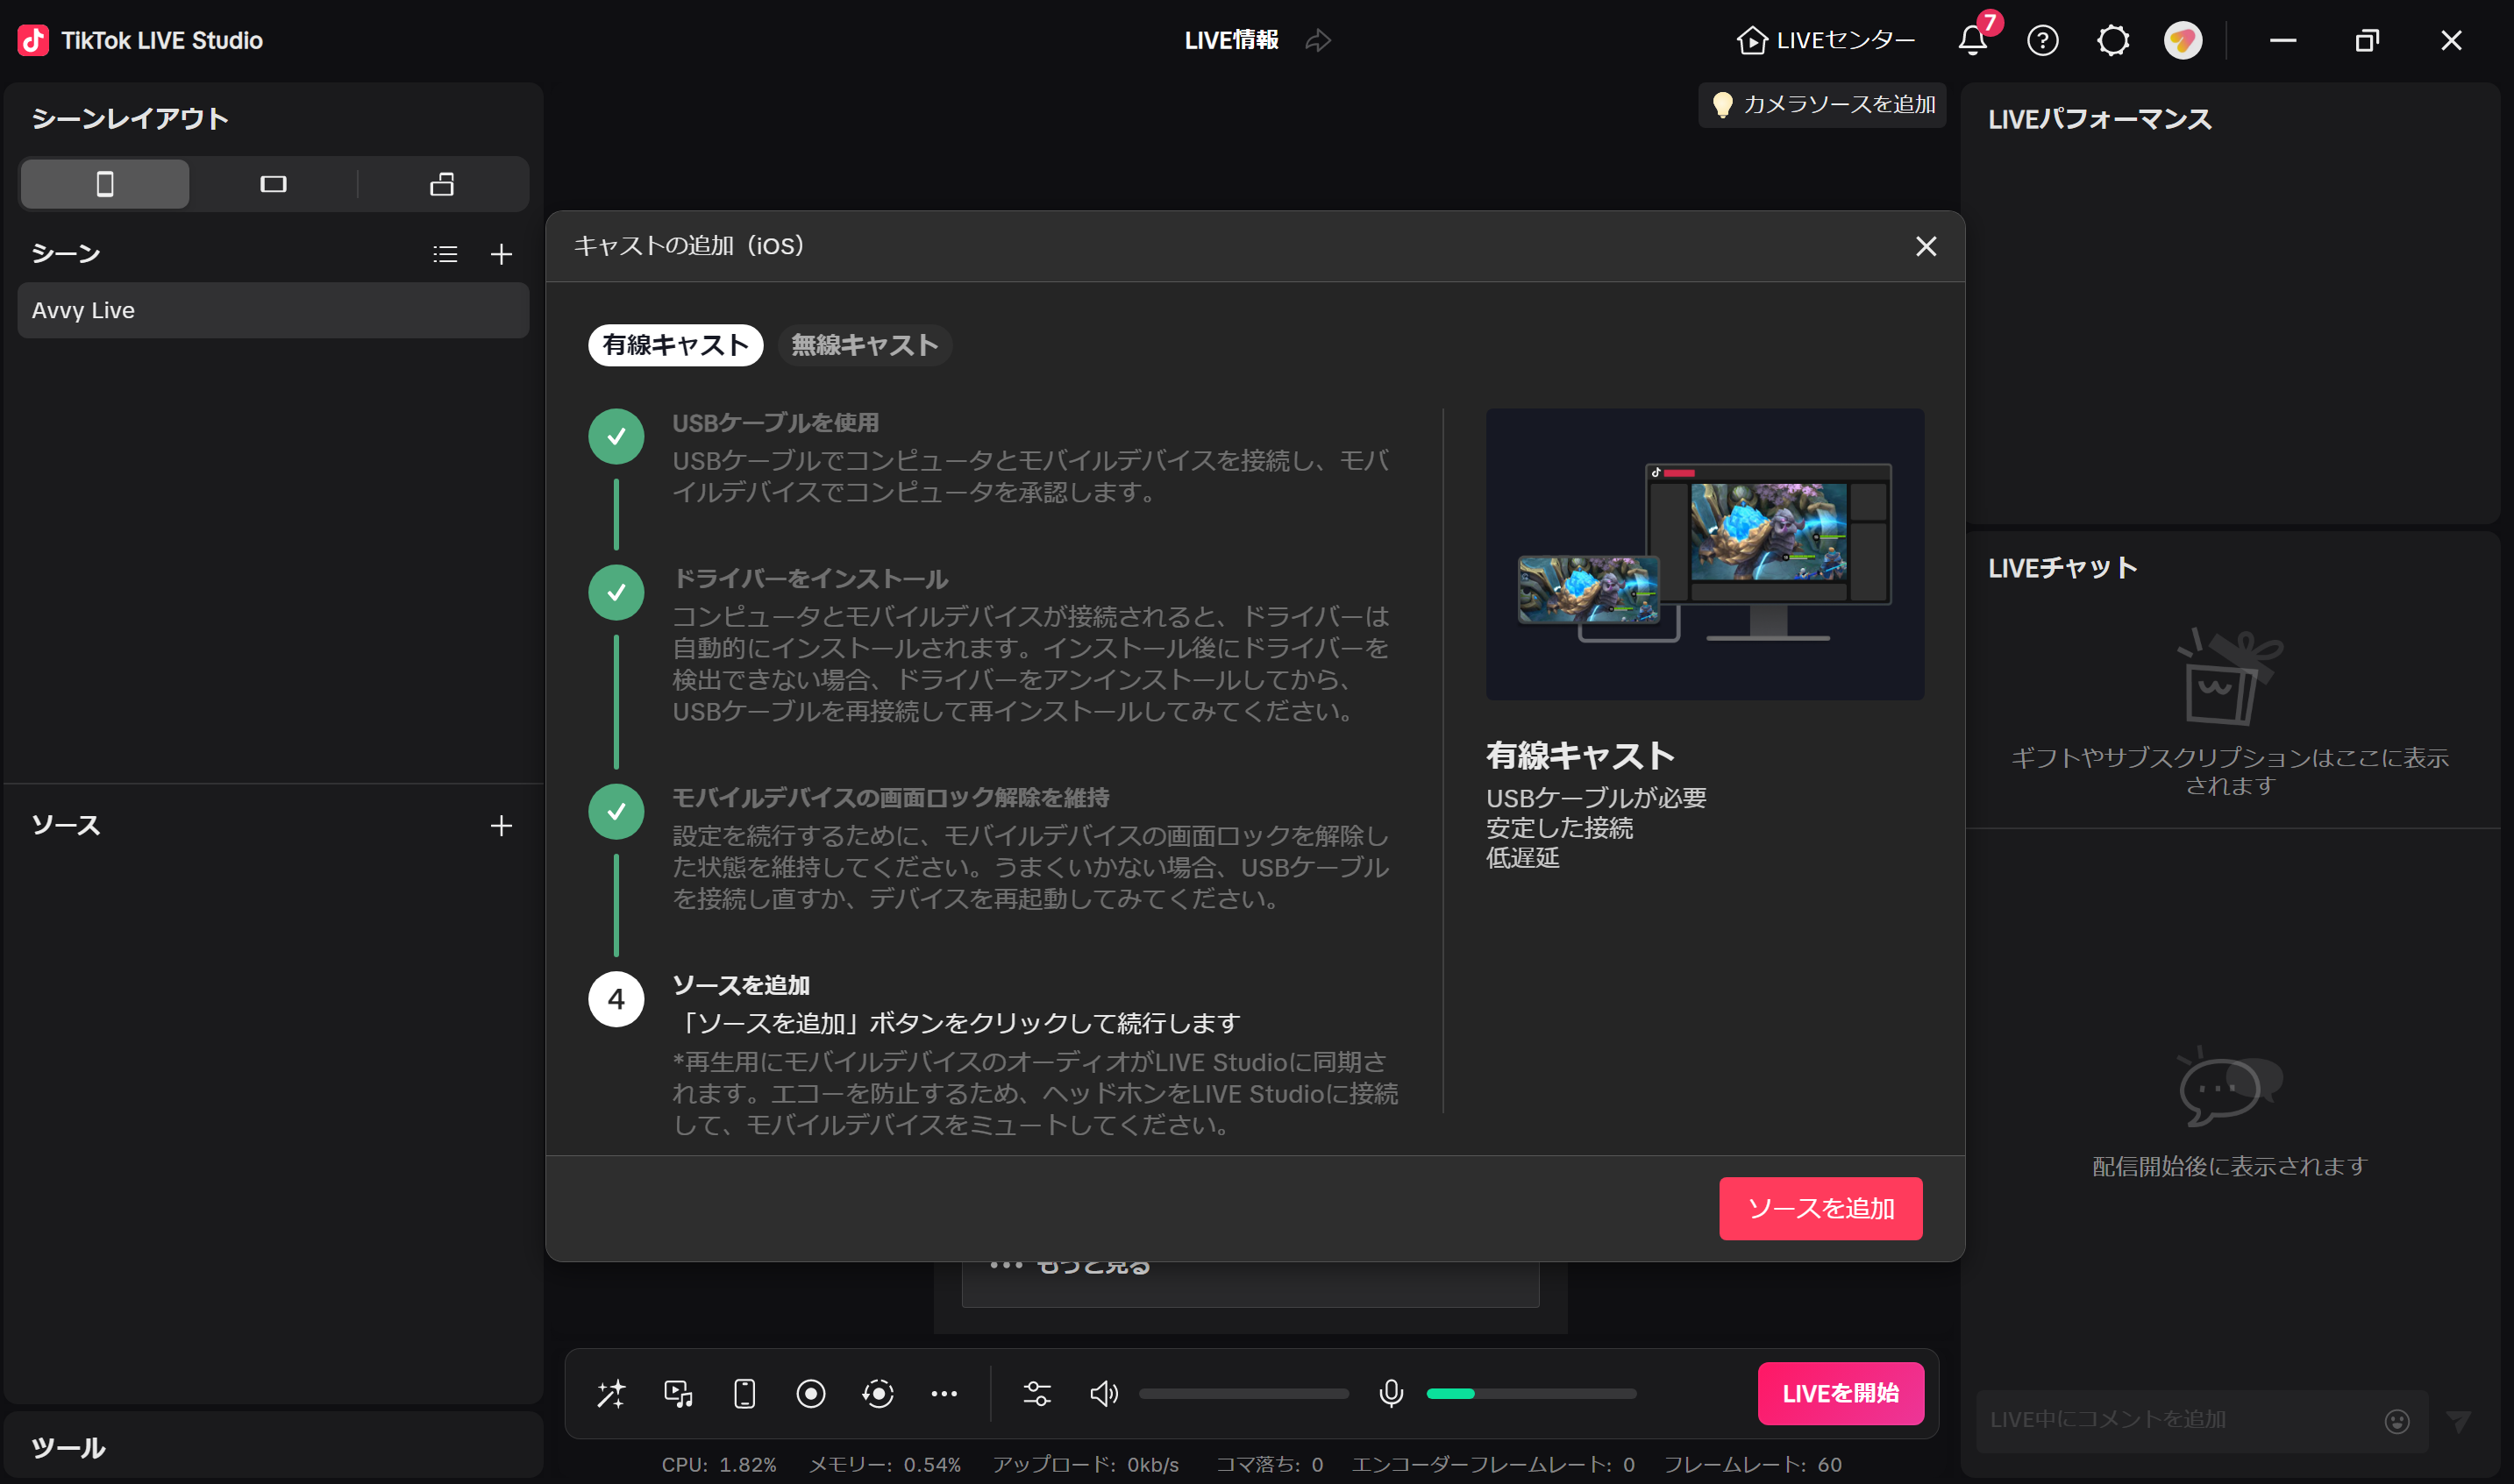This screenshot has width=2514, height=1484.
Task: Open LIVEセンター
Action: tap(1826, 40)
